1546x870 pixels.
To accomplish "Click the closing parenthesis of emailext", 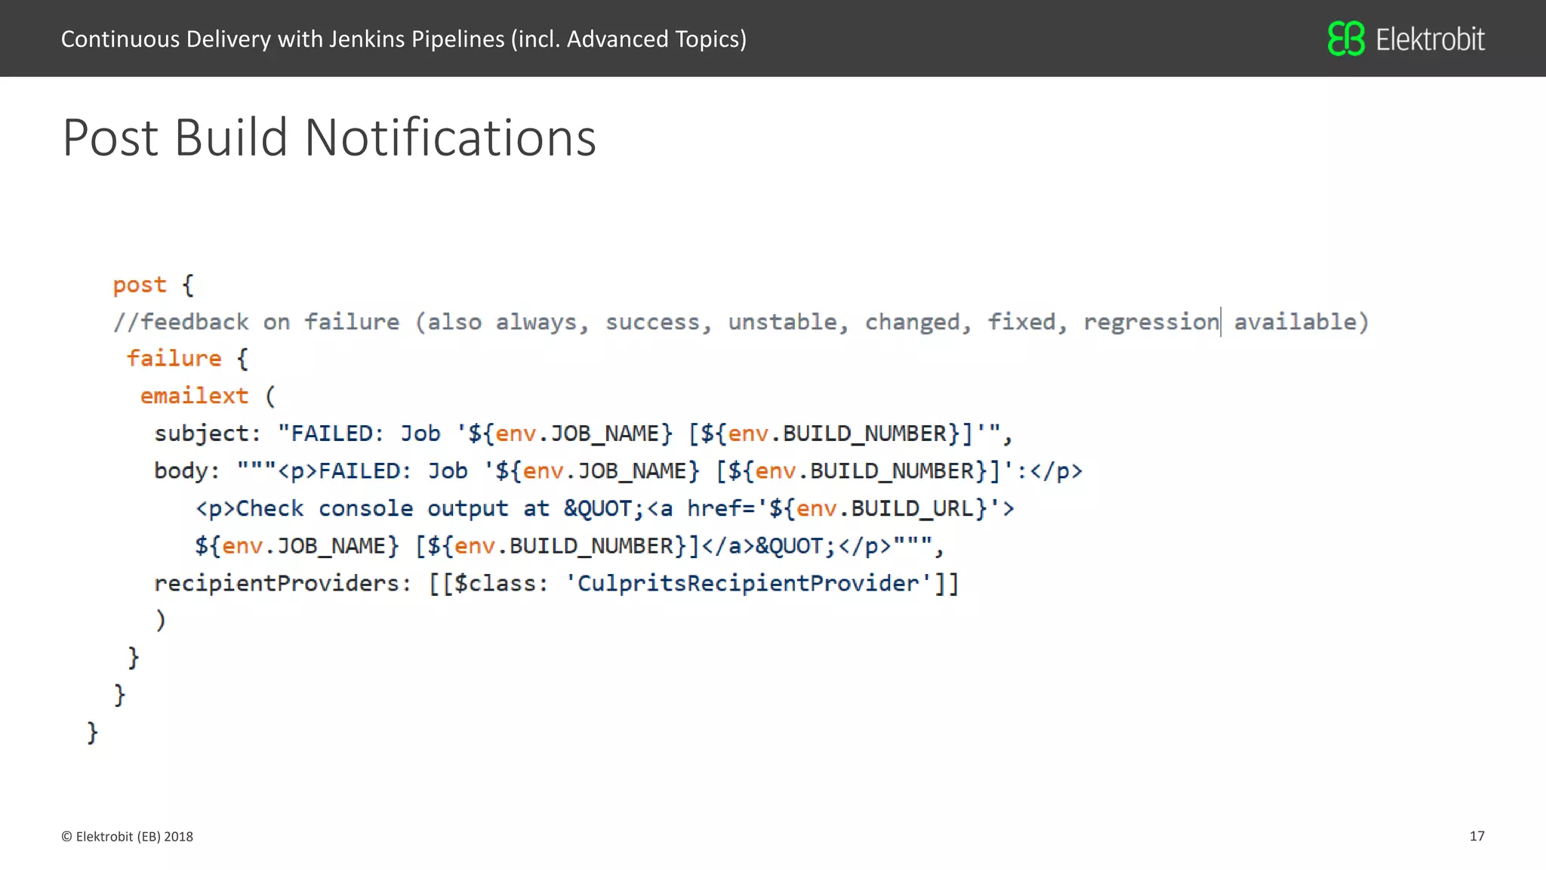I will click(x=160, y=620).
